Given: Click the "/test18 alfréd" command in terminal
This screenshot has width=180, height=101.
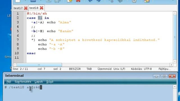Looking at the screenshot, I should coord(24,87).
